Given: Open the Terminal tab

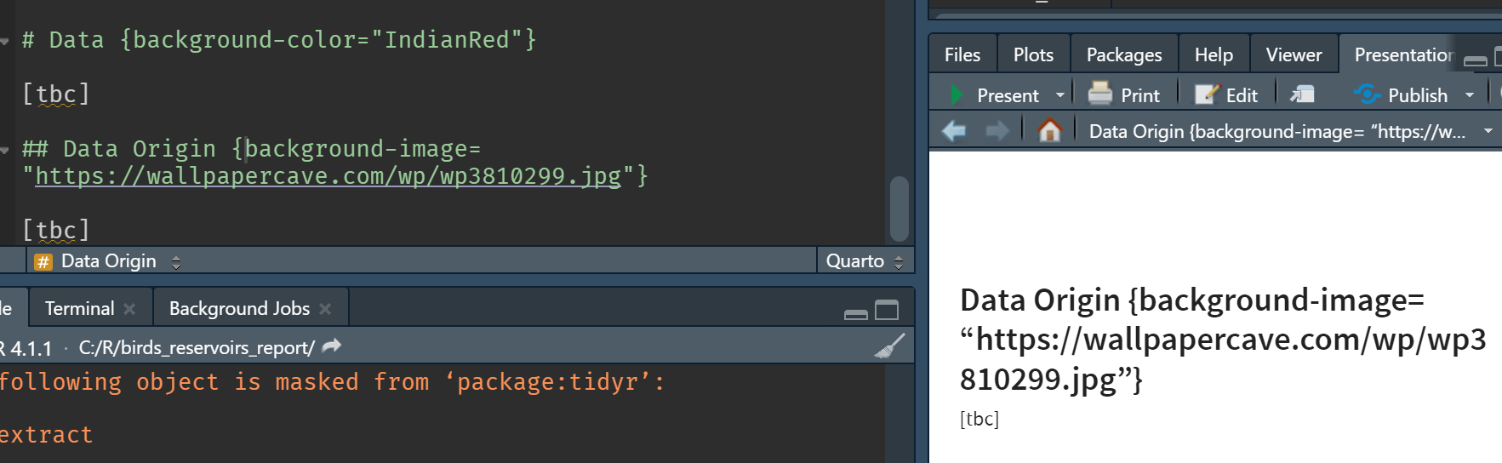Looking at the screenshot, I should coord(79,308).
